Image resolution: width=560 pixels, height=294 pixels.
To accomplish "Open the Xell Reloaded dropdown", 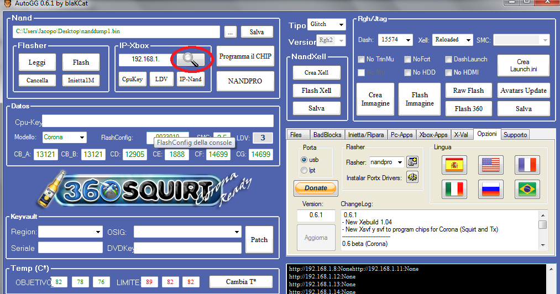I will point(453,40).
